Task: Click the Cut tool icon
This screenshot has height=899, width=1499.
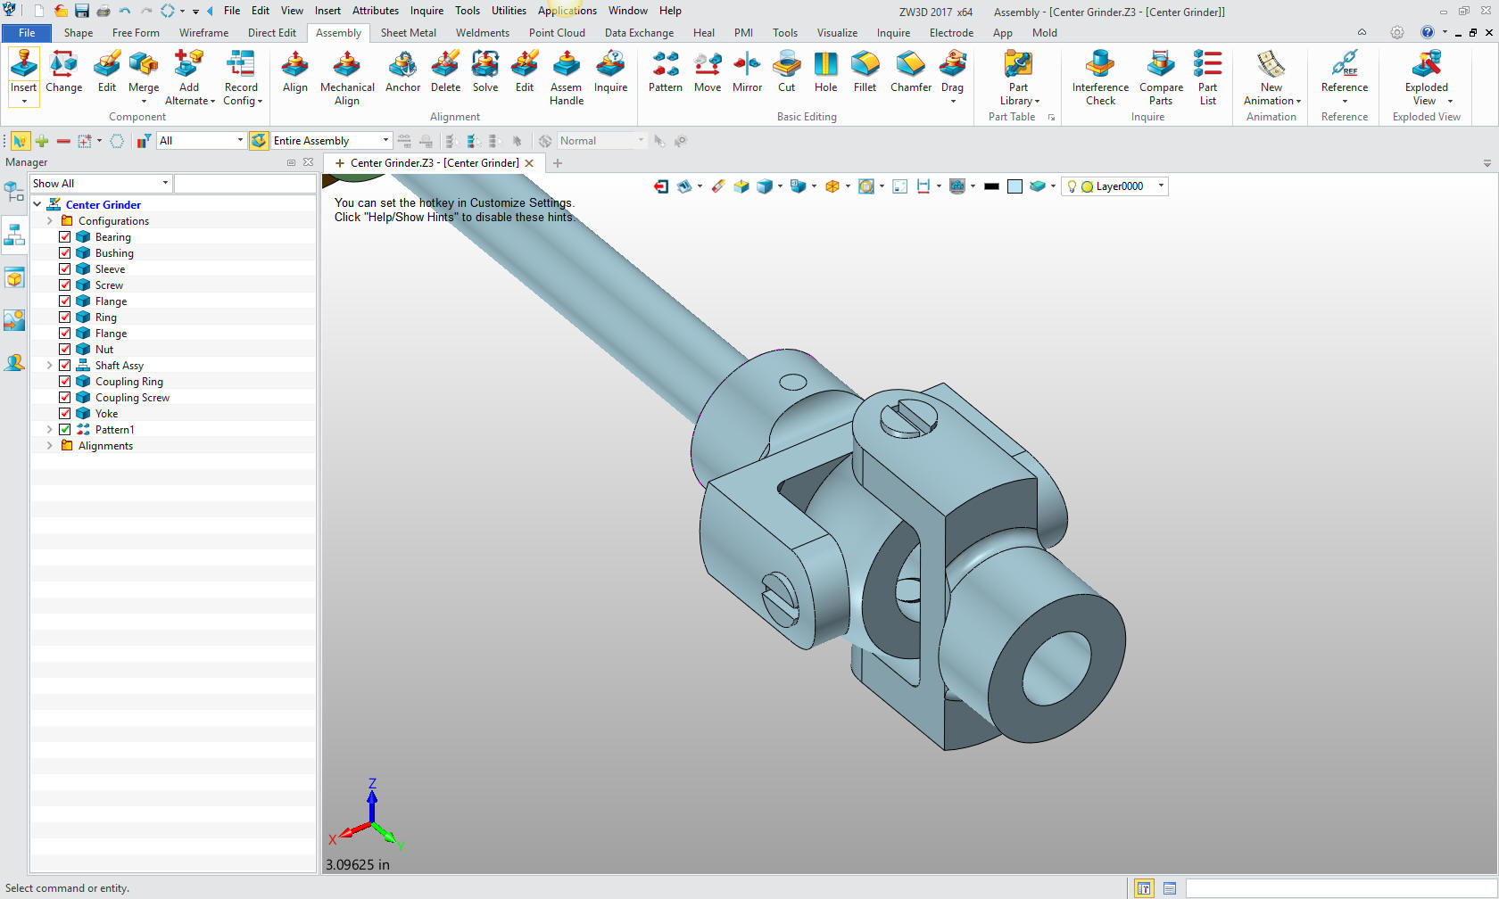Action: point(786,64)
